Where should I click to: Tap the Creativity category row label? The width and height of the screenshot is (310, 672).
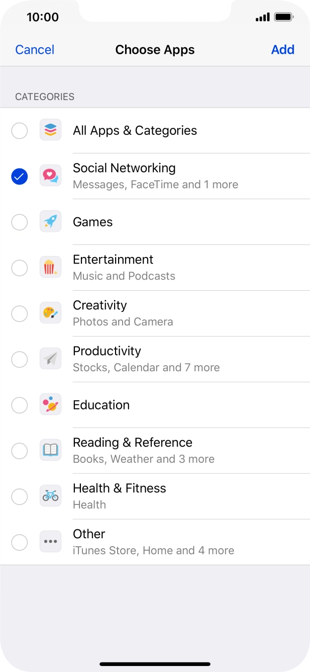(100, 306)
